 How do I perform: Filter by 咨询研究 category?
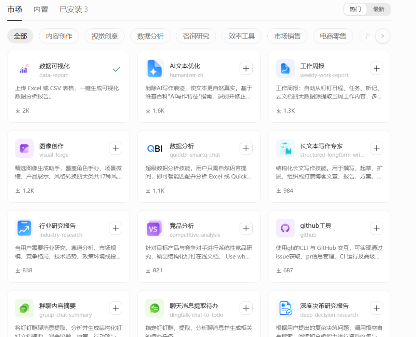click(x=196, y=36)
